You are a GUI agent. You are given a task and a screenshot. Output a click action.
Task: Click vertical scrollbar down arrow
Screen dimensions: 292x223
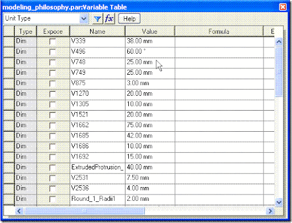[x=279, y=202]
